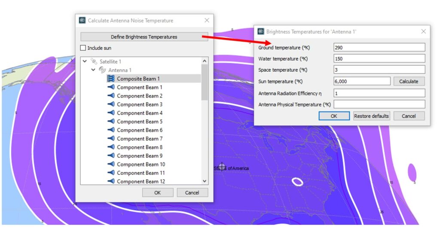Viewport: 440px width, 232px height.
Task: Select Component Beam 3 in the list
Action: (x=140, y=104)
